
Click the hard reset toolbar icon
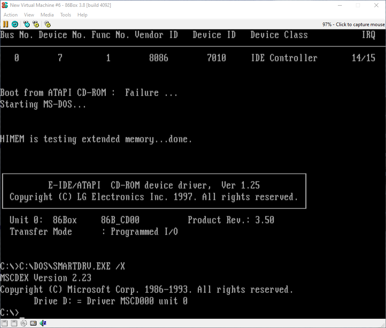(x=15, y=24)
